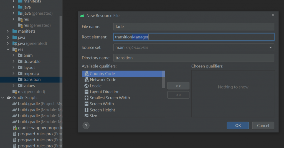Select the Network Code qualifier icon
This screenshot has height=148, width=284.
[x=86, y=80]
